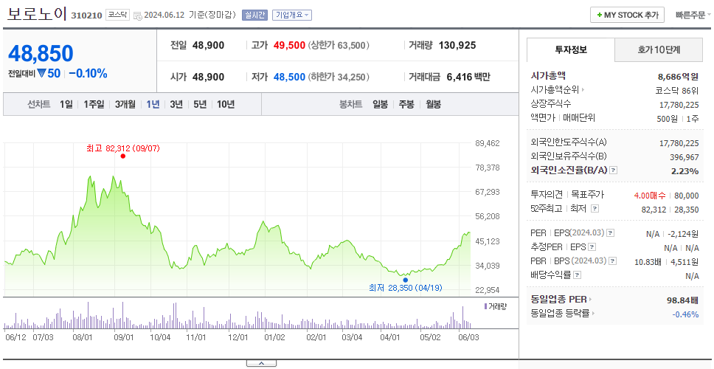Collapse the chart panel using bottom chevron
The height and width of the screenshot is (369, 714).
[261, 363]
